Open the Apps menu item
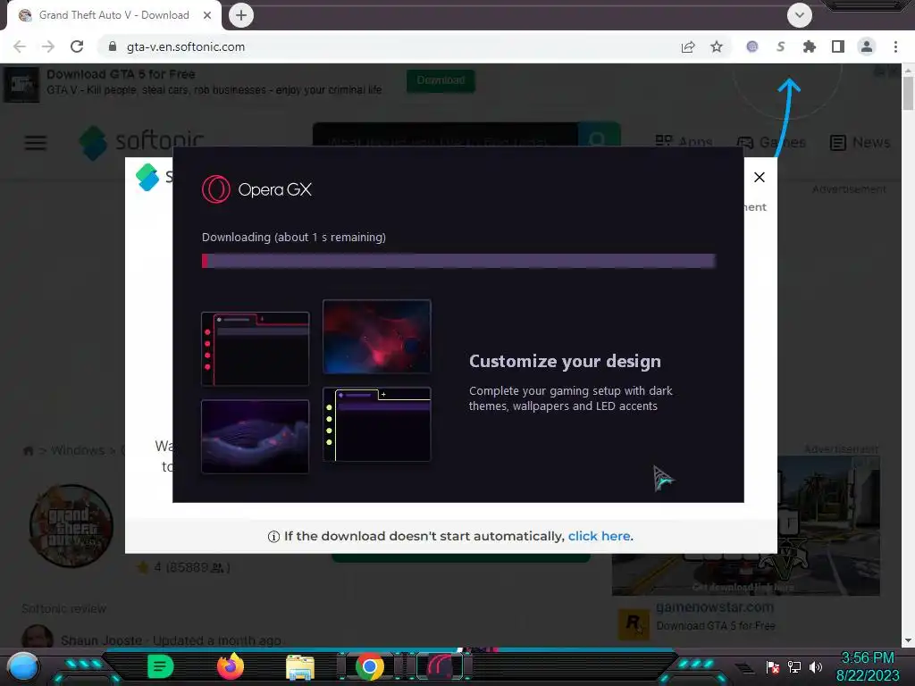This screenshot has width=915, height=686. (x=684, y=142)
